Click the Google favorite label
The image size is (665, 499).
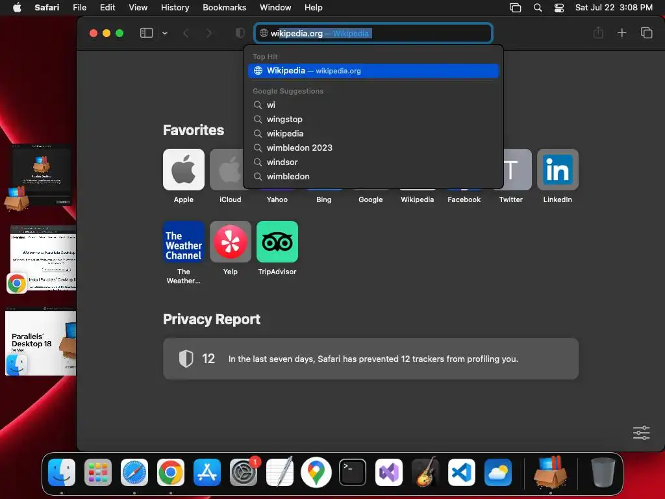(371, 199)
